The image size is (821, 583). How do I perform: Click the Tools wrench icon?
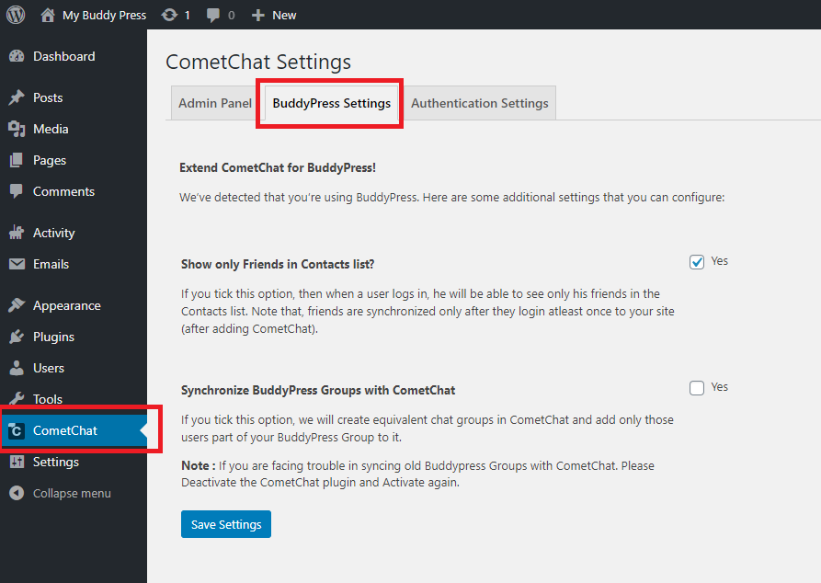click(17, 399)
